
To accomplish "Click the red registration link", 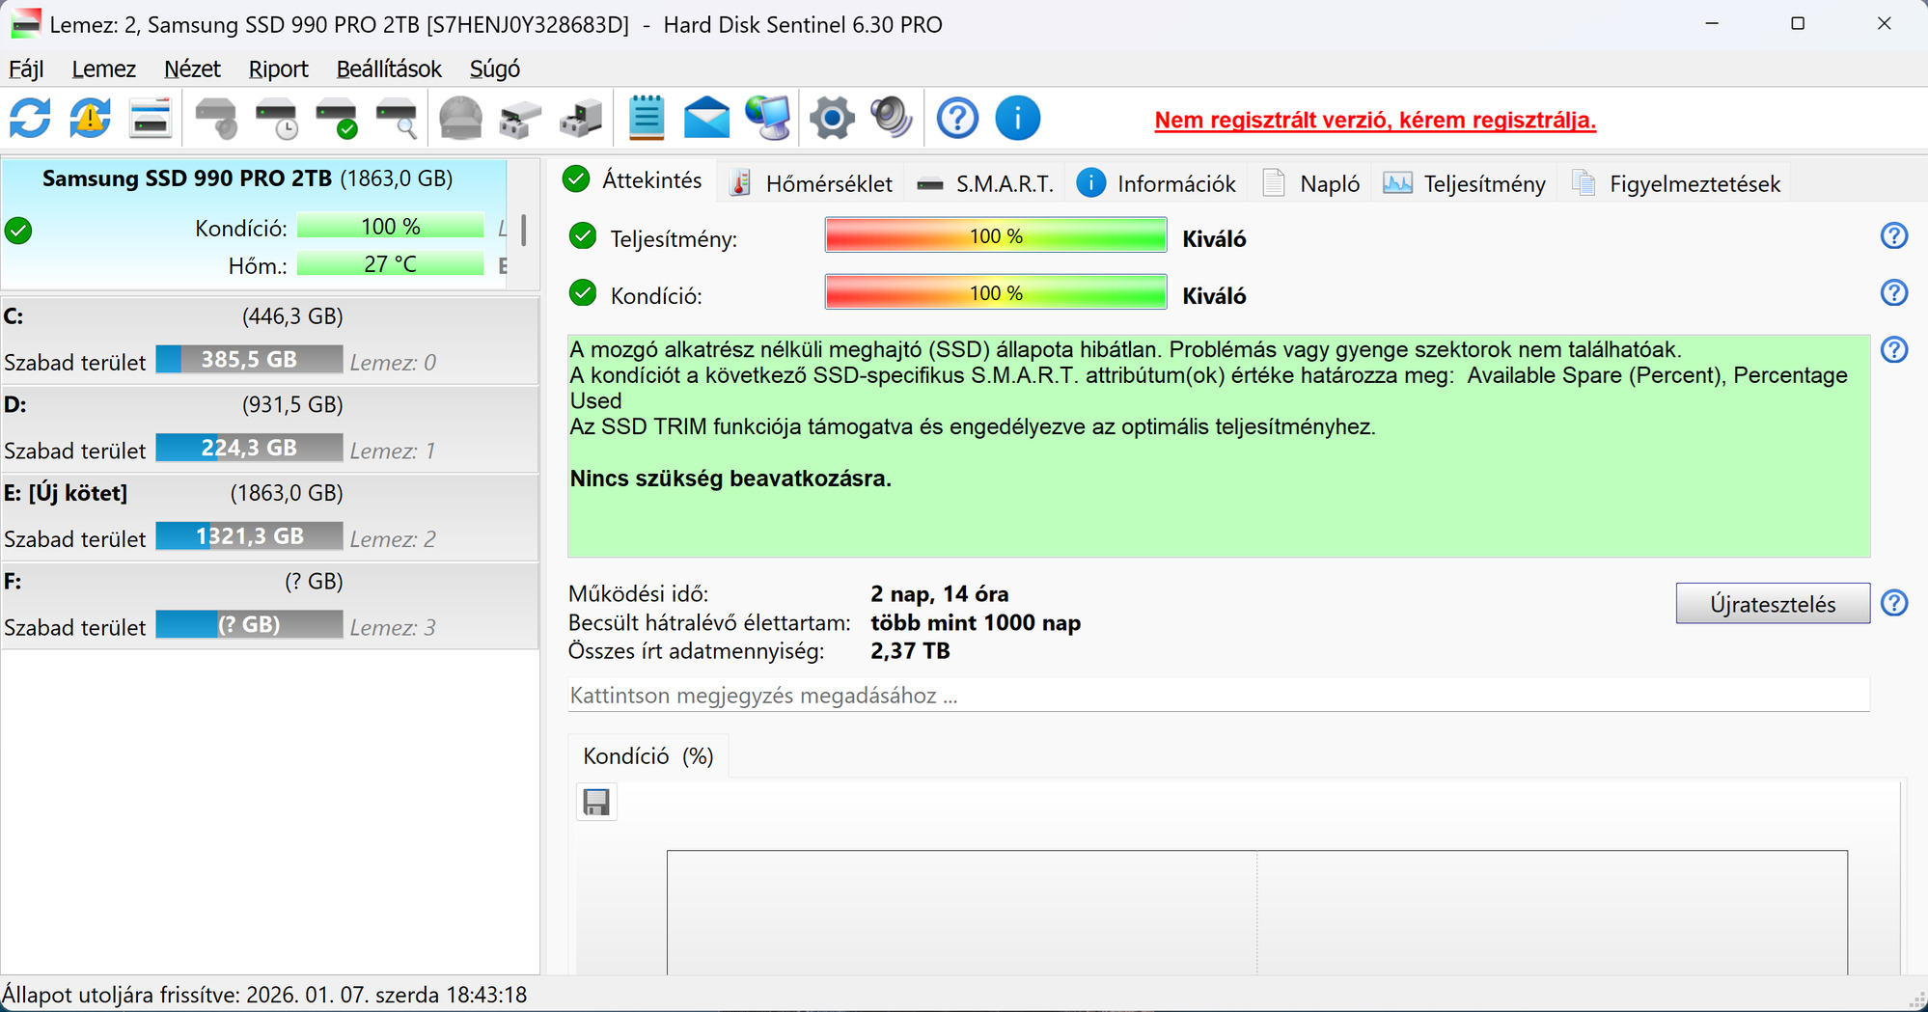I will pos(1375,121).
